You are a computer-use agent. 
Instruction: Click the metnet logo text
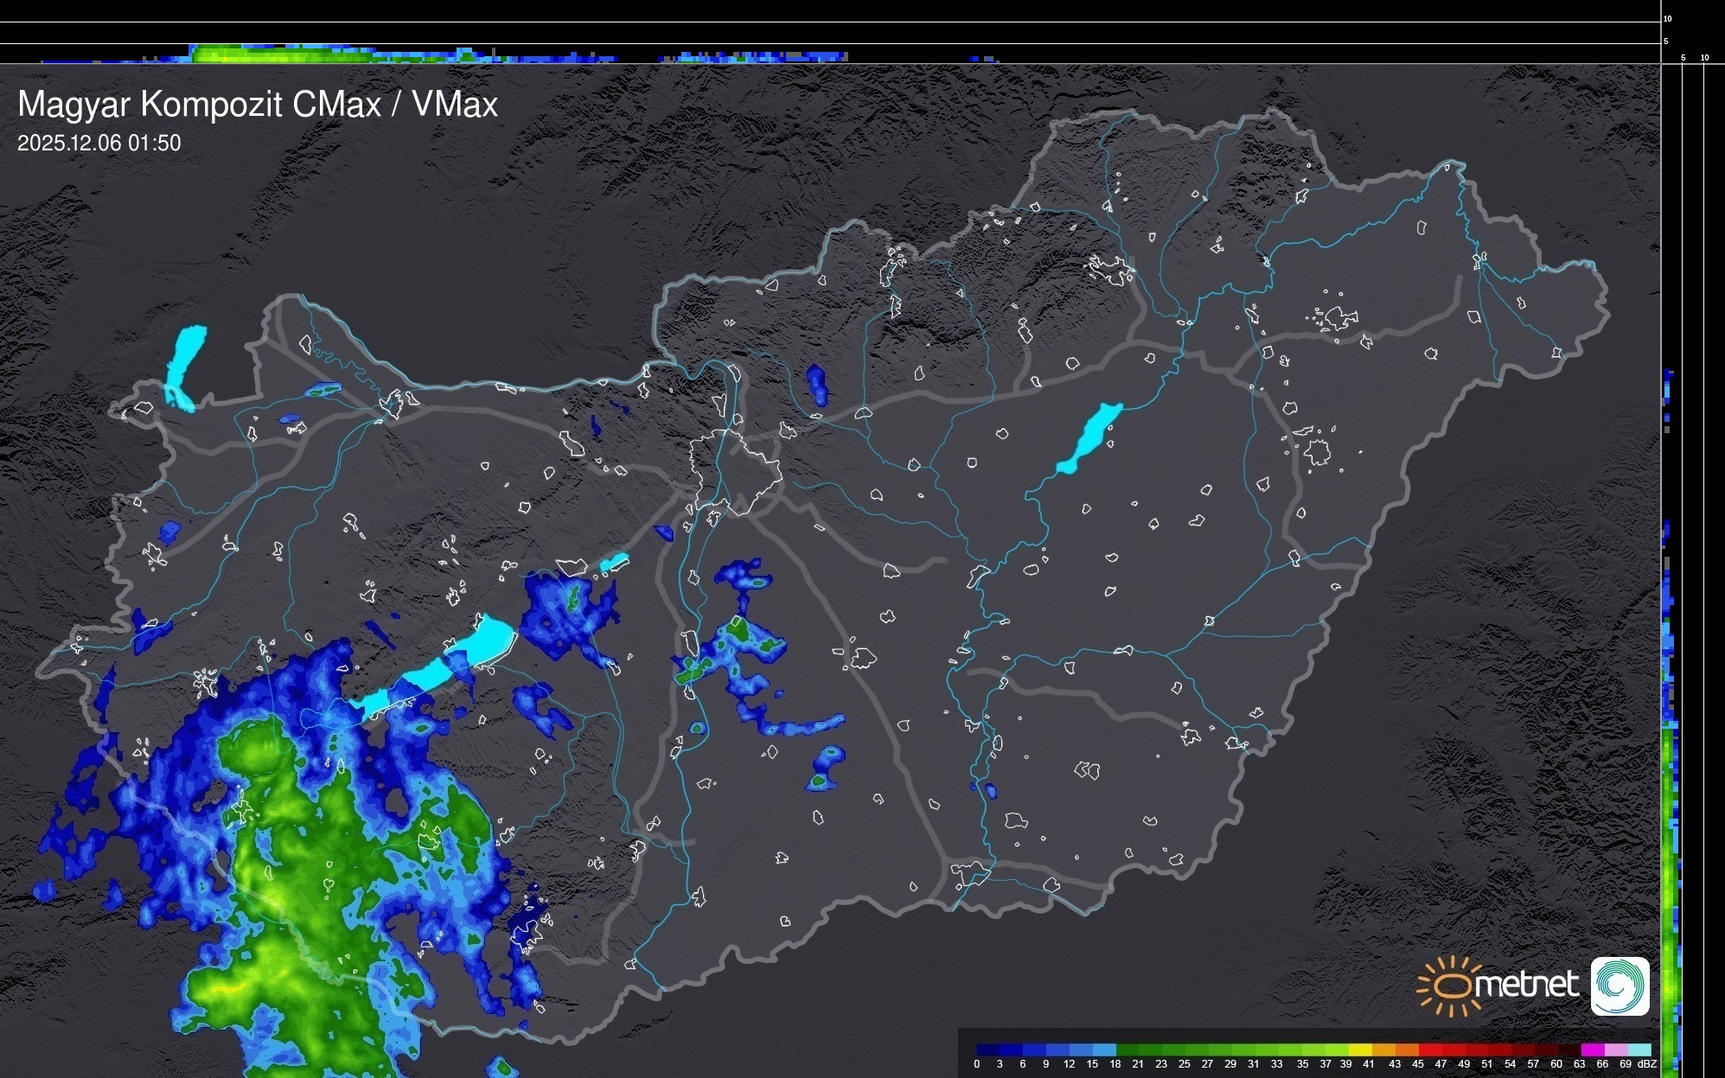[x=1525, y=985]
